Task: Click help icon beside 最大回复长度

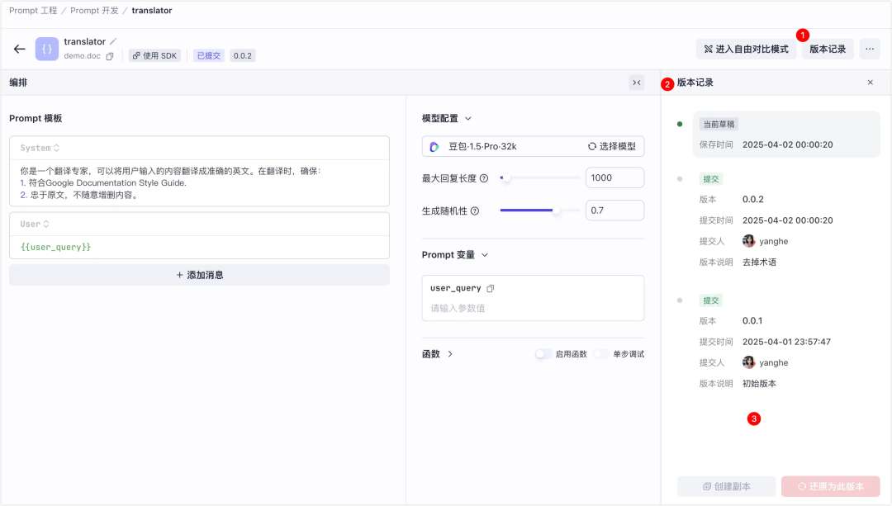Action: click(x=484, y=178)
